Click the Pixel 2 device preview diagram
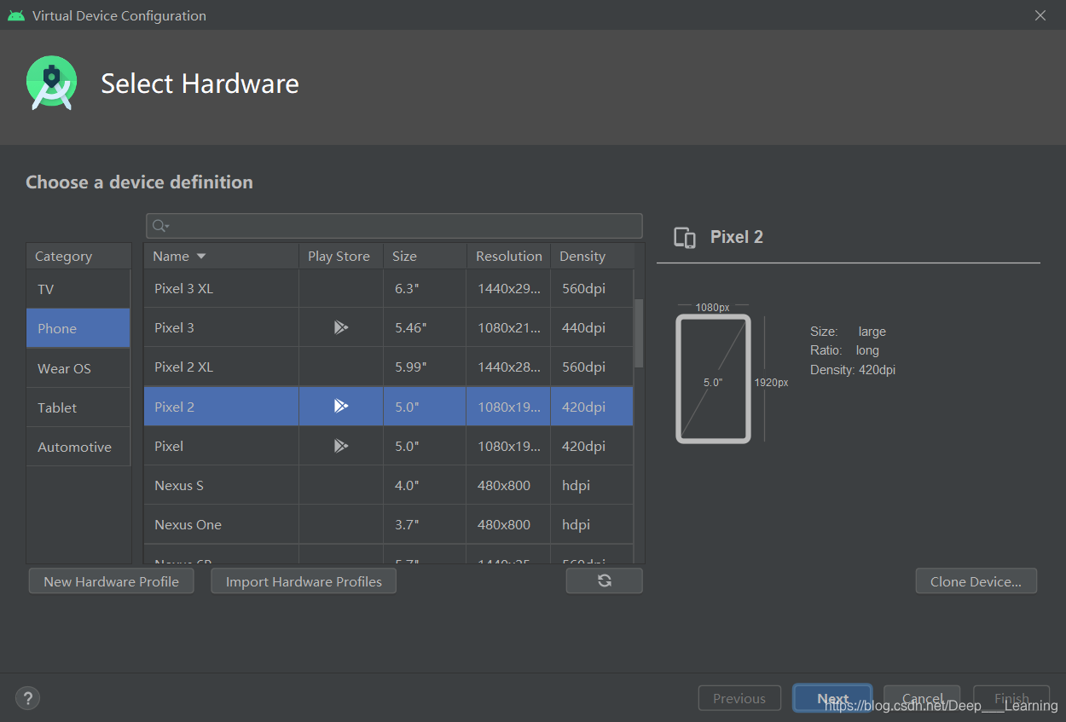The image size is (1066, 722). click(713, 379)
